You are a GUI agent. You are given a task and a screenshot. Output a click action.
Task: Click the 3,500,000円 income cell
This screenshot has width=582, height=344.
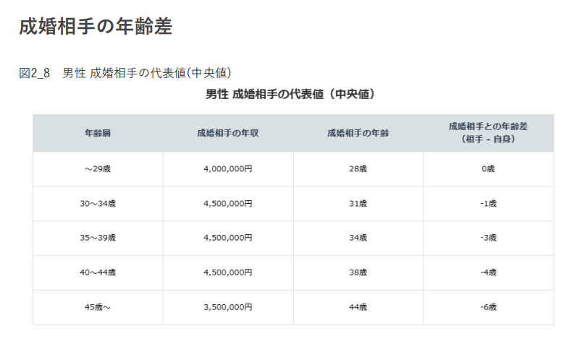[228, 307]
